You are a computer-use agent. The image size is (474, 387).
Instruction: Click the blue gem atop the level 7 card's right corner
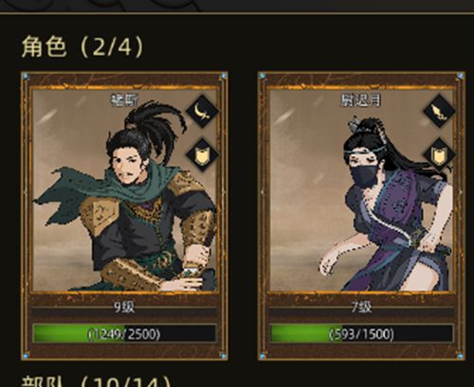tap(461, 76)
